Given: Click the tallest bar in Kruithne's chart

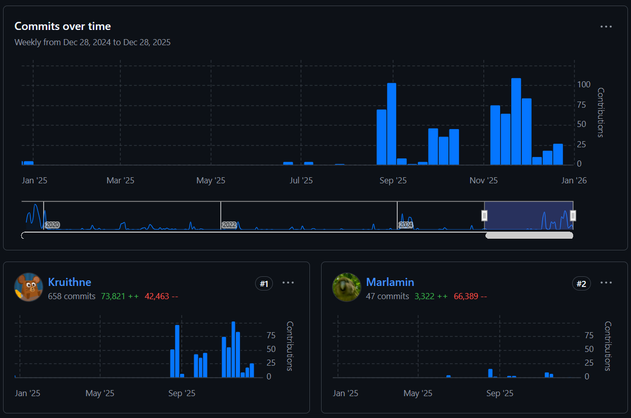Looking at the screenshot, I should (x=233, y=349).
